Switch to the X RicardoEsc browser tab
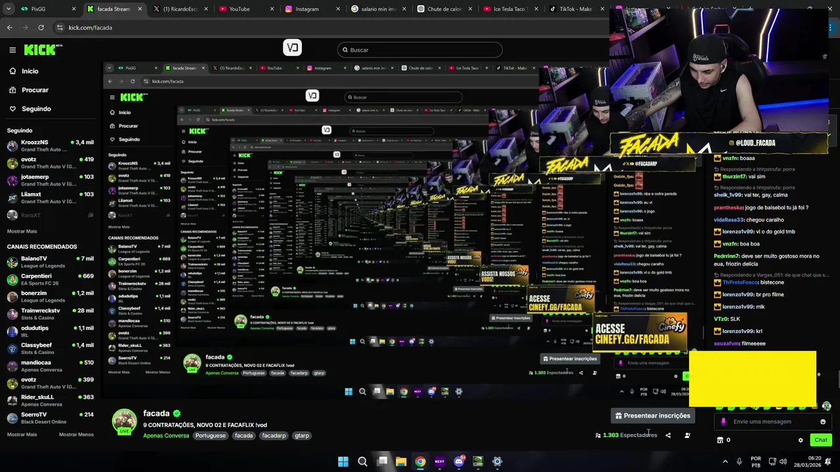This screenshot has height=472, width=840. [180, 9]
